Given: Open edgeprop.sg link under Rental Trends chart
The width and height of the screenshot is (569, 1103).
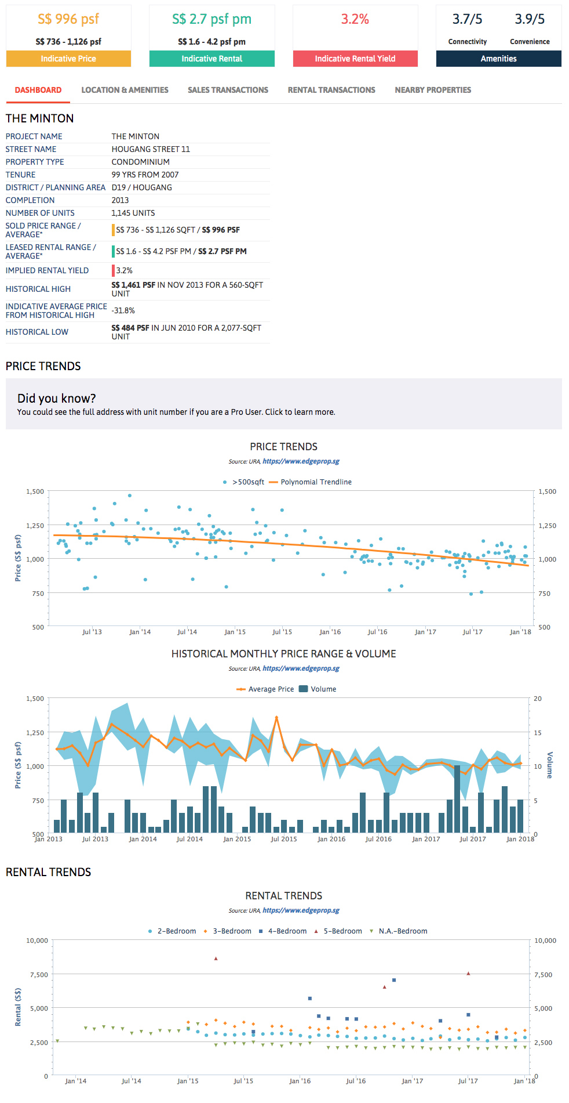Looking at the screenshot, I should point(301,910).
